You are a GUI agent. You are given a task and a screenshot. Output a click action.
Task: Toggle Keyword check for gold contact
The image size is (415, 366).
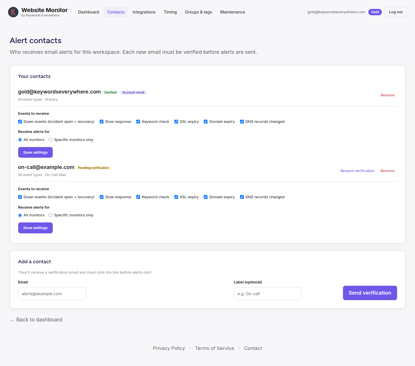[x=138, y=122]
